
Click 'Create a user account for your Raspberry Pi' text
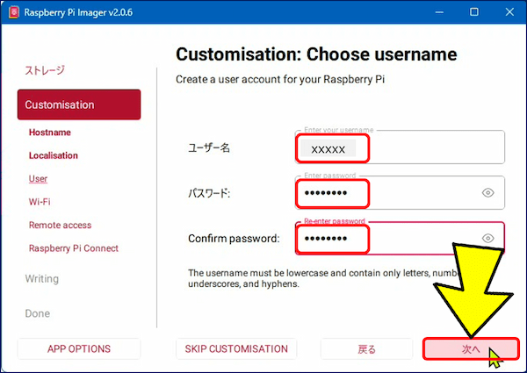coord(280,80)
